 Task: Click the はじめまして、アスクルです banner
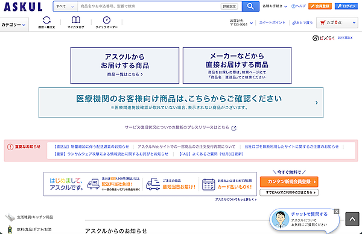coord(150,184)
